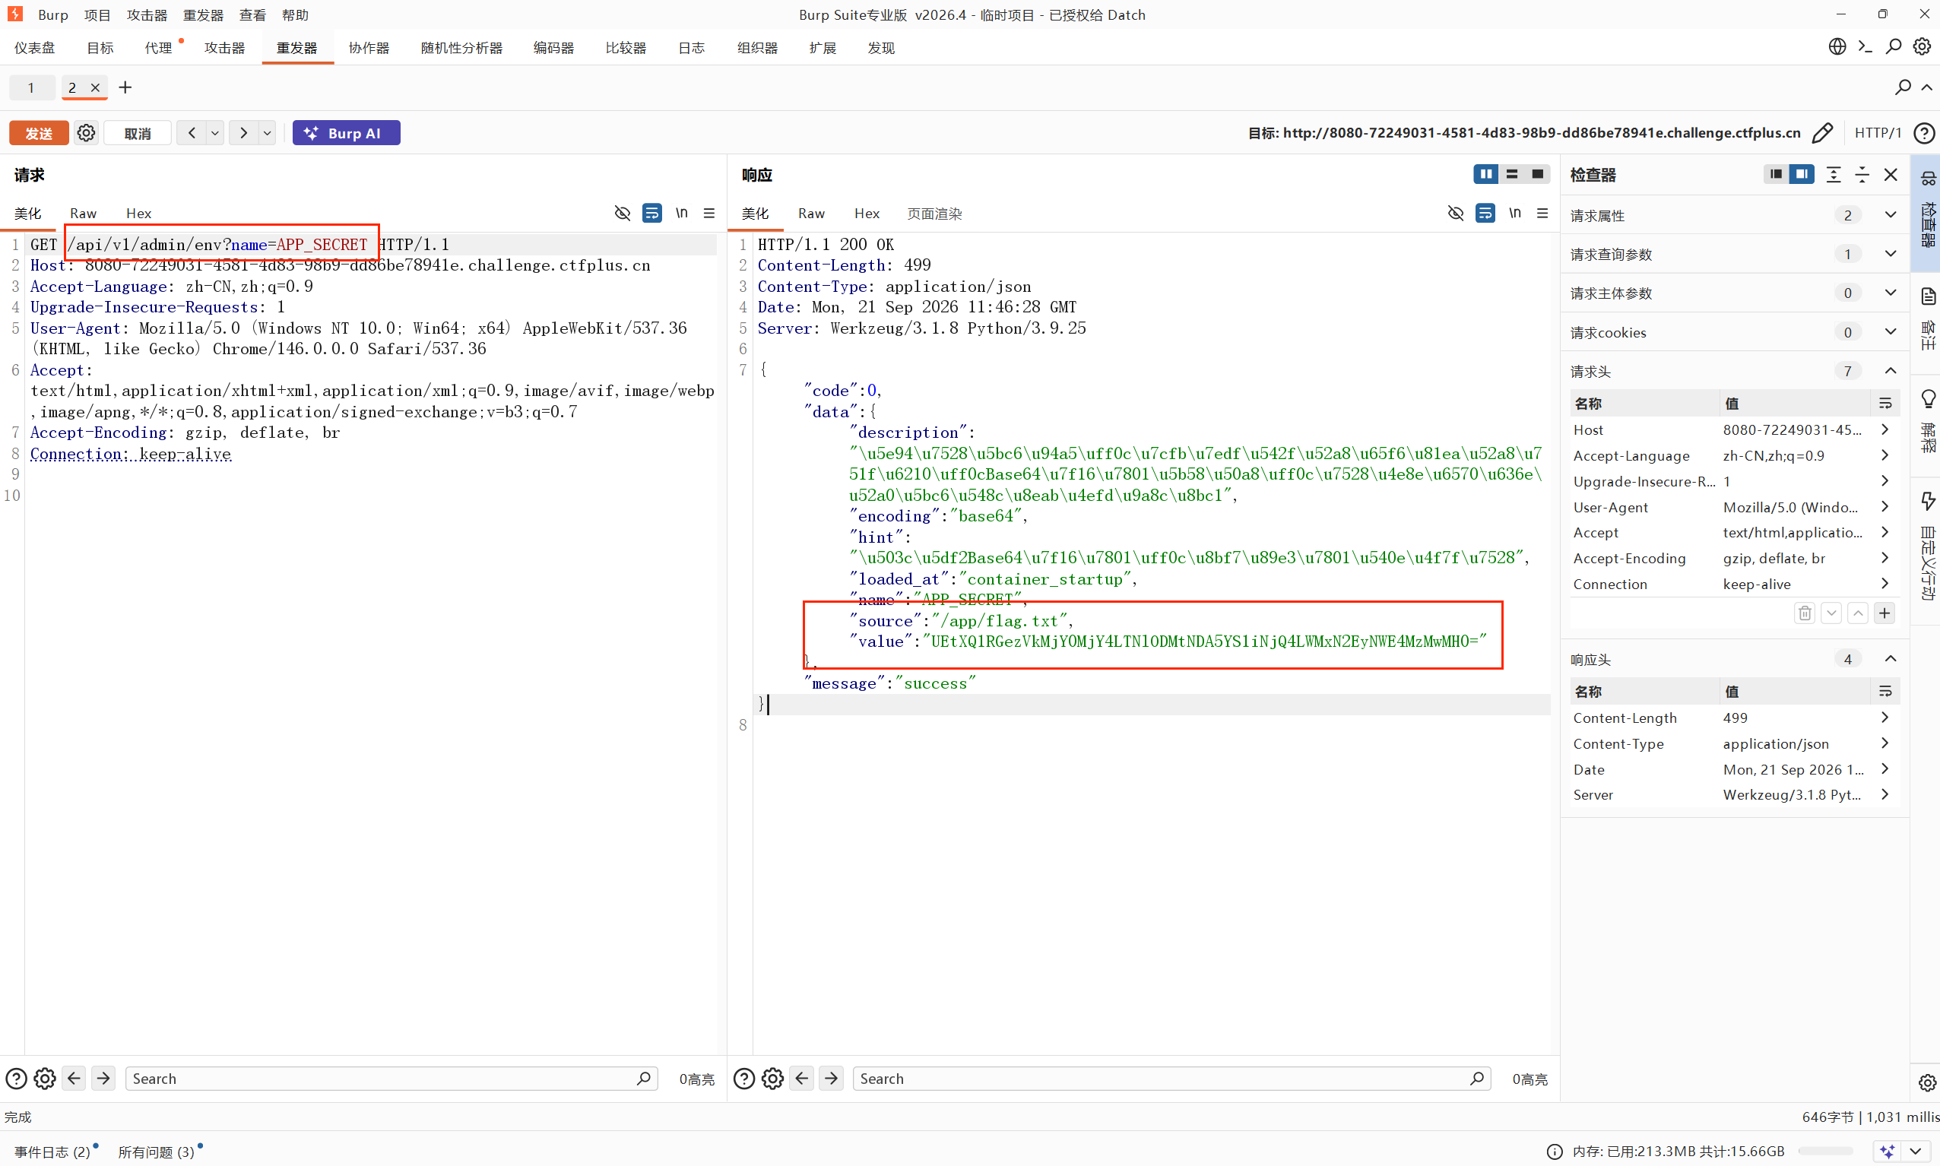Collapse the 请求头 section
Screen dimensions: 1940x1166
[x=1891, y=371]
